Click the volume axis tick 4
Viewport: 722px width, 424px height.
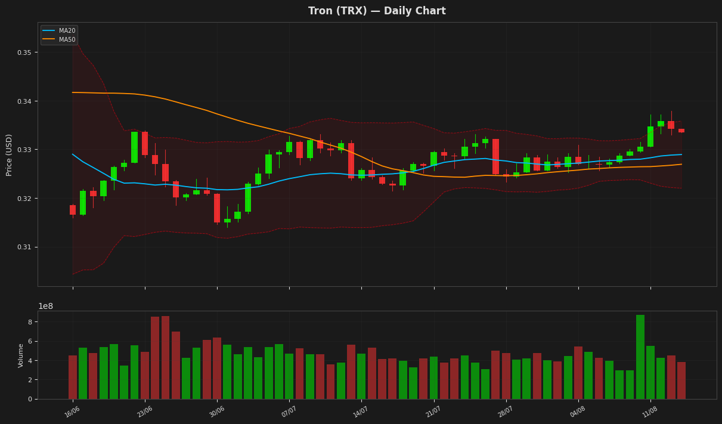click(x=30, y=361)
